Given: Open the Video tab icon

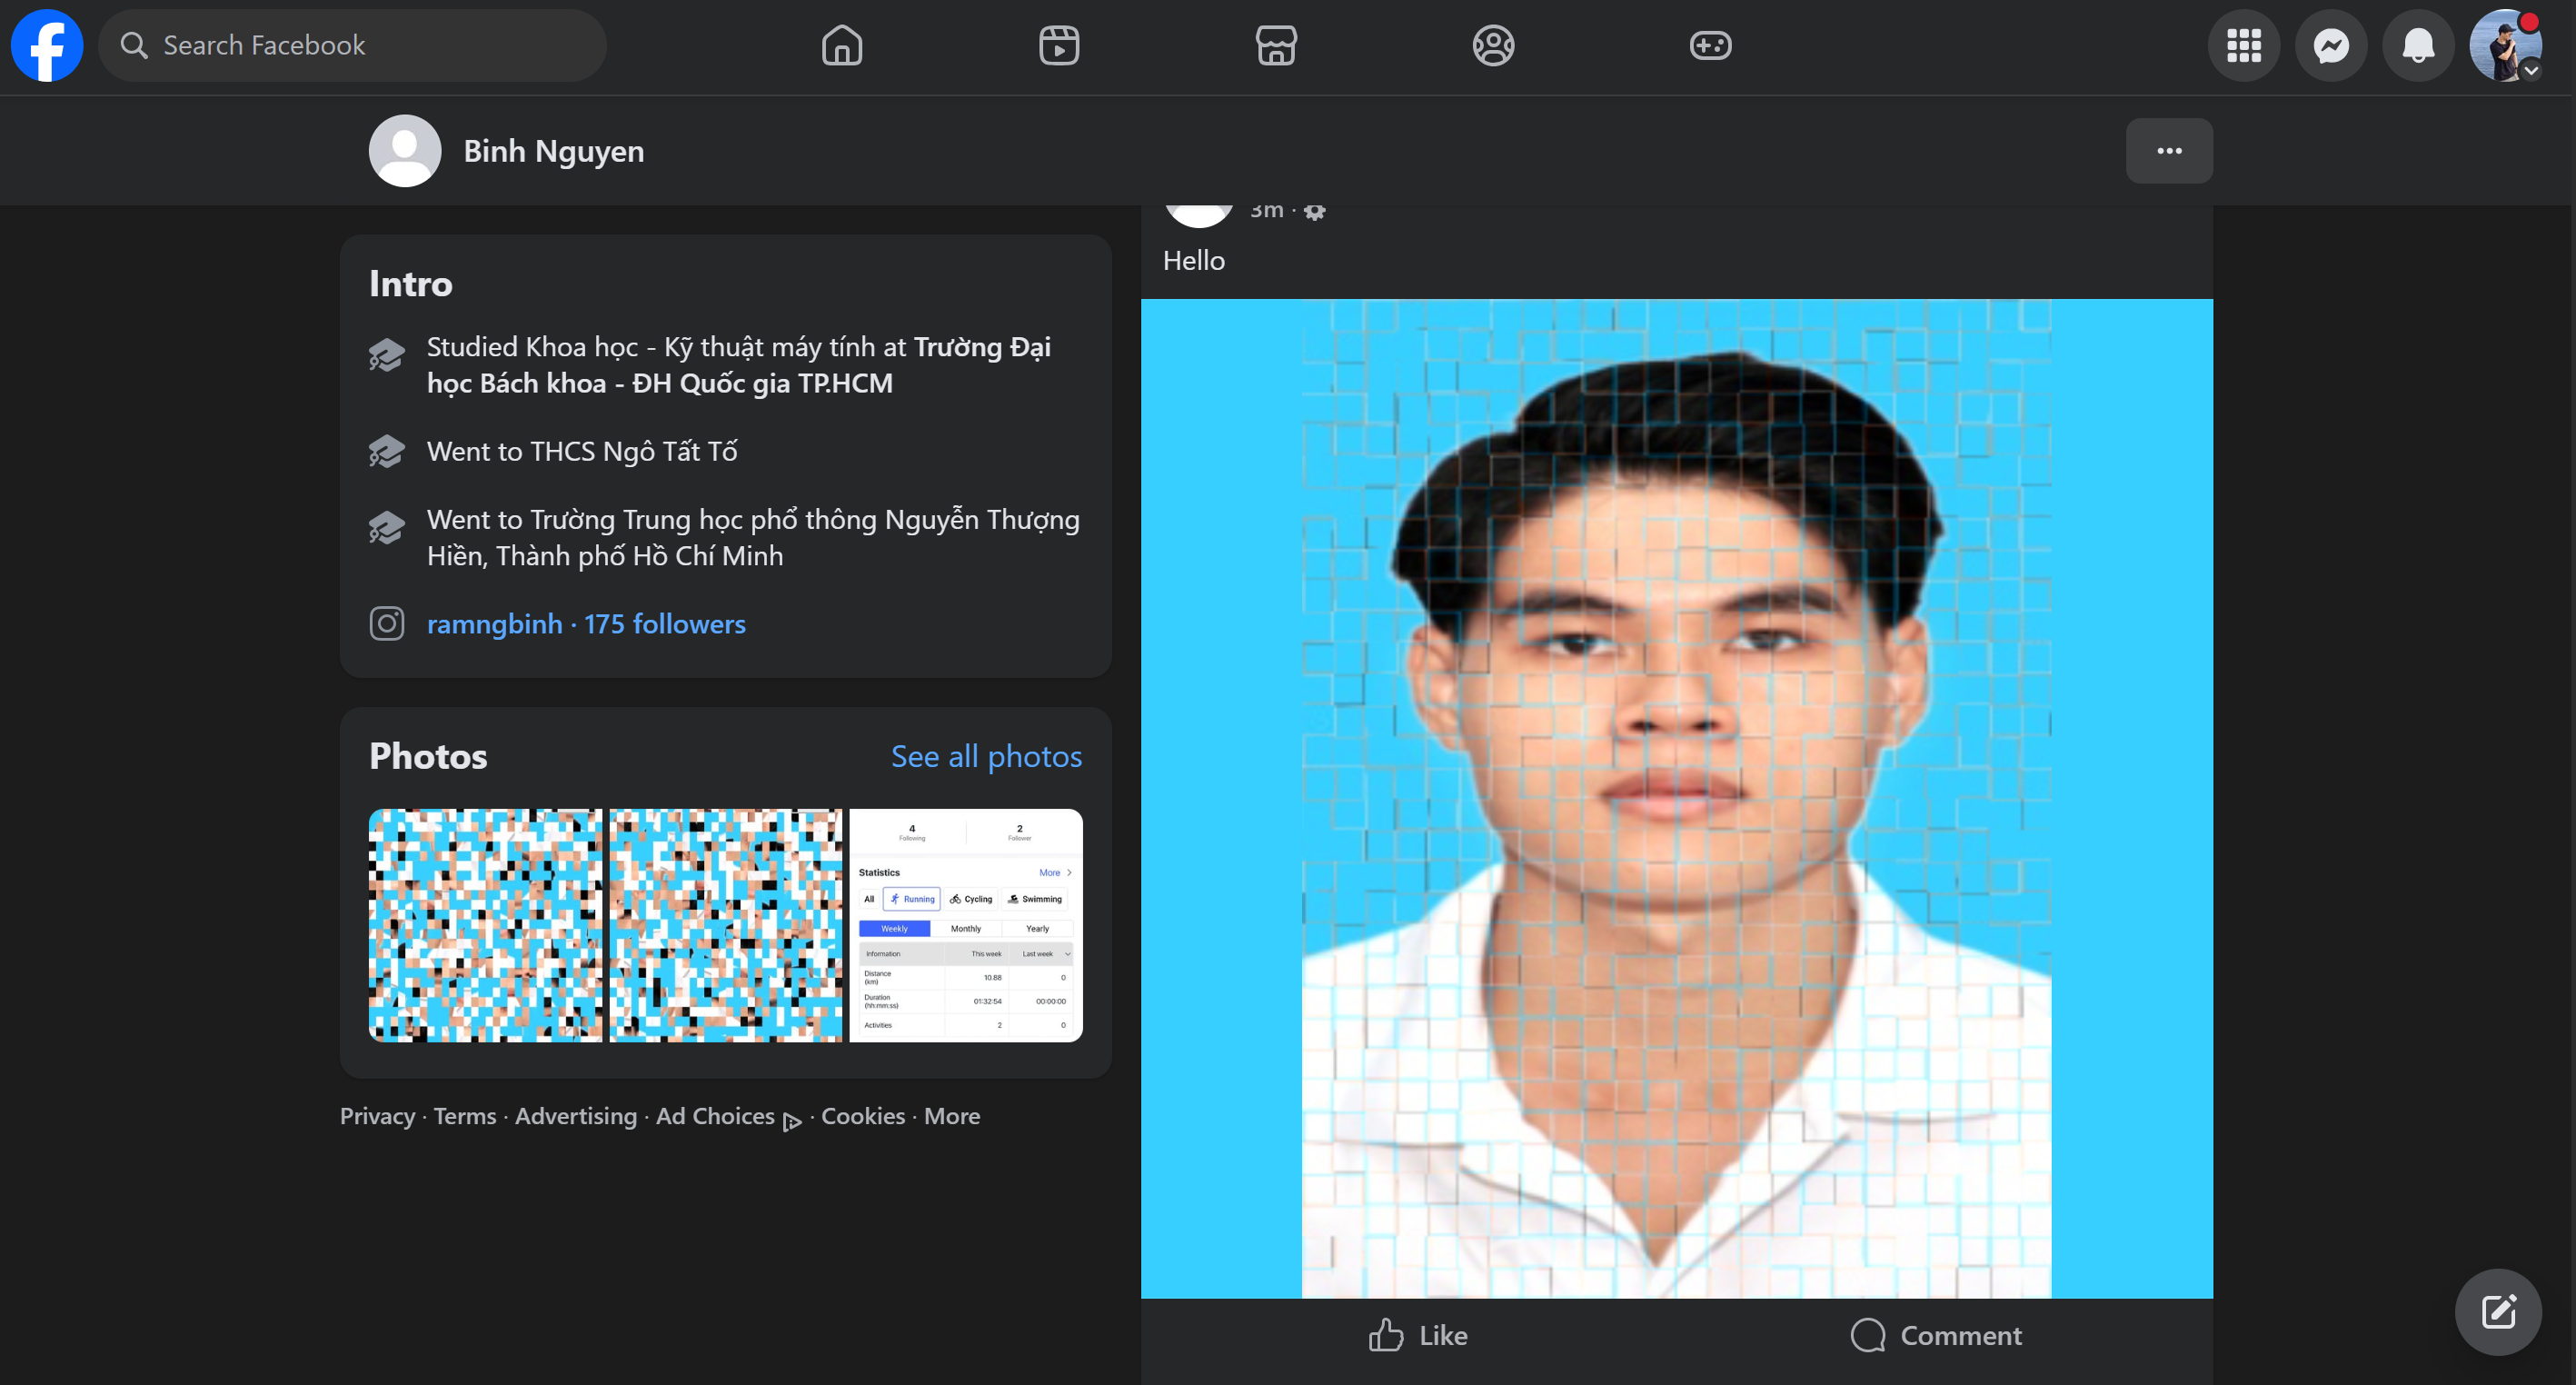Looking at the screenshot, I should pyautogui.click(x=1058, y=46).
